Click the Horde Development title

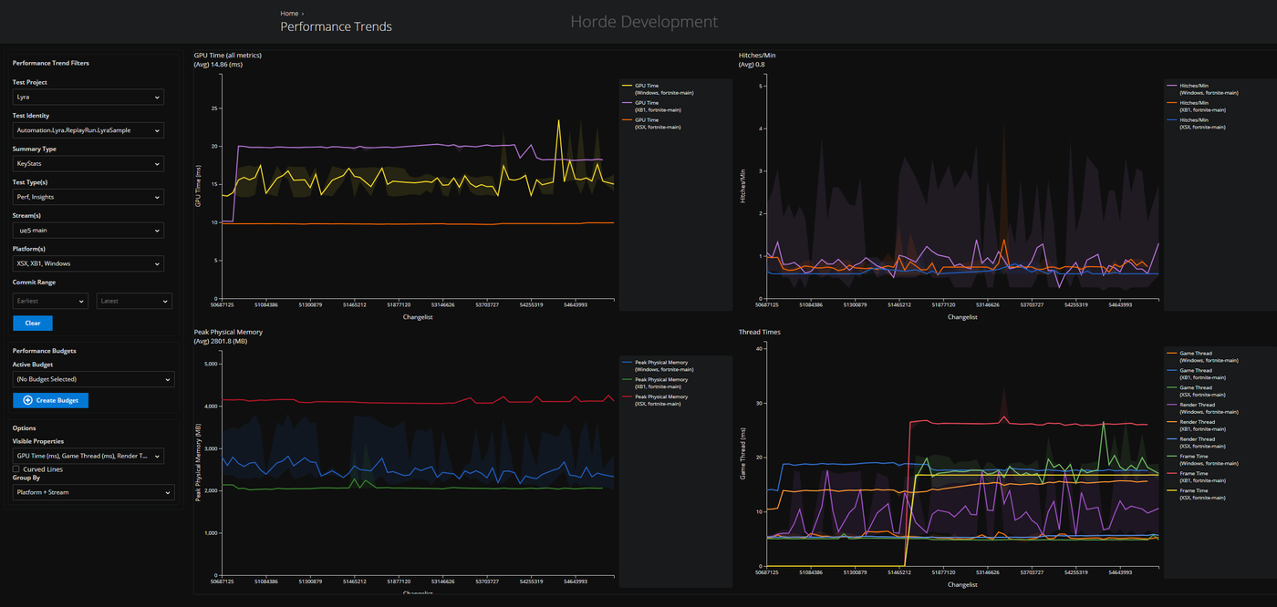(644, 22)
